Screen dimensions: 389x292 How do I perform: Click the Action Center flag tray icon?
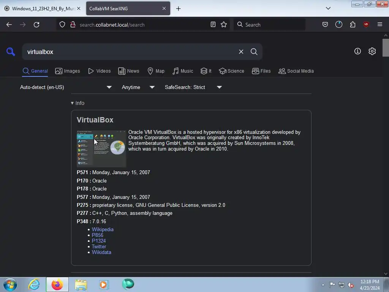332,285
